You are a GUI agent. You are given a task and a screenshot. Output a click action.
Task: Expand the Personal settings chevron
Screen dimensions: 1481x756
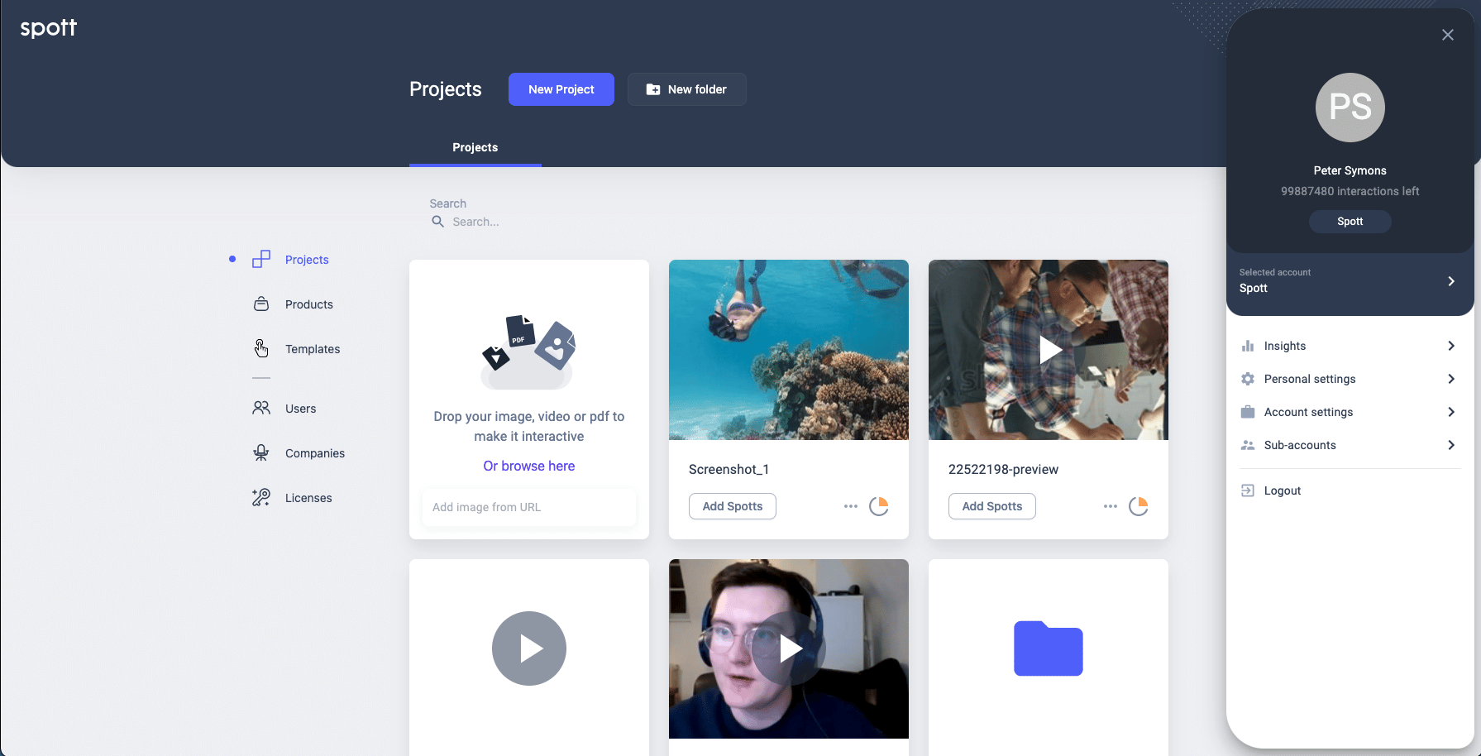[x=1451, y=379]
